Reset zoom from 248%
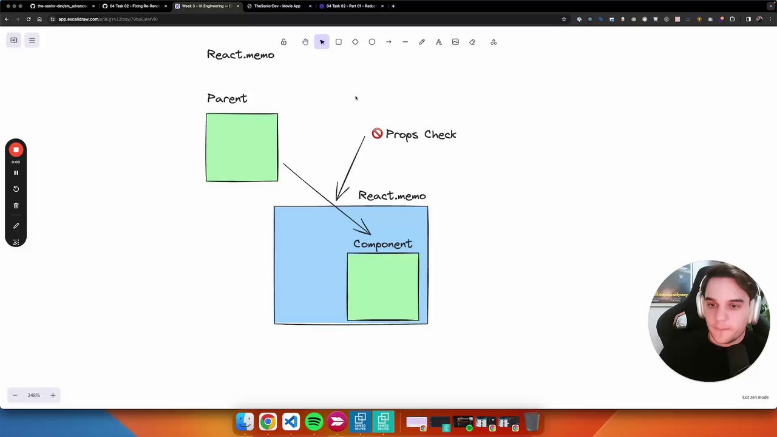Image resolution: width=777 pixels, height=437 pixels. point(33,395)
